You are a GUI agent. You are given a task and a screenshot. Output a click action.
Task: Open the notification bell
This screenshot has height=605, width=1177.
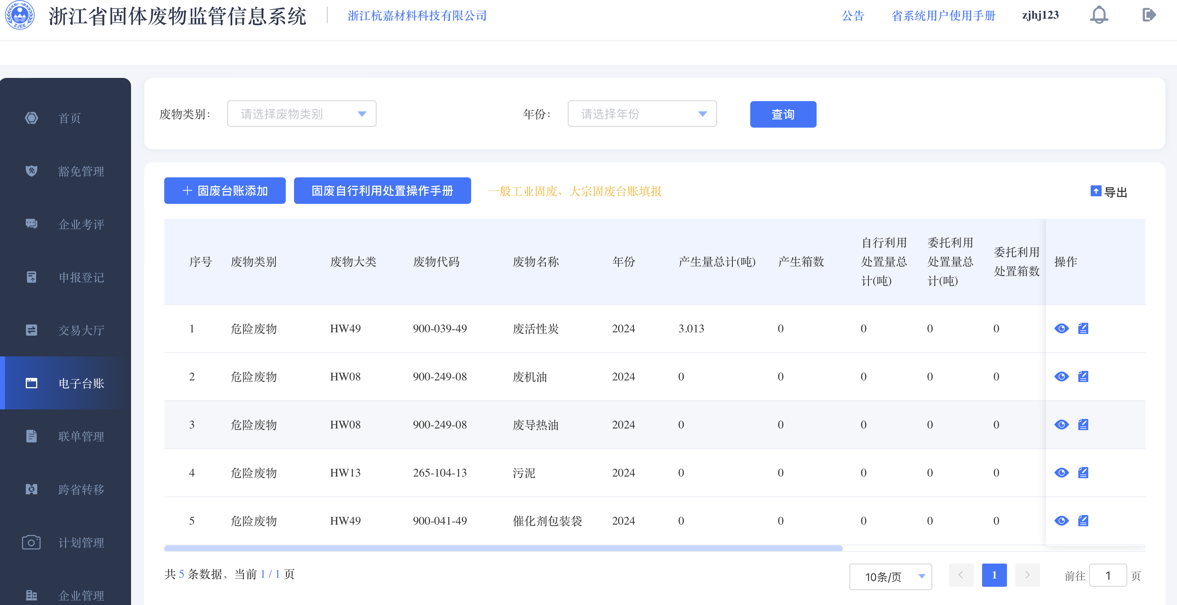click(1099, 15)
